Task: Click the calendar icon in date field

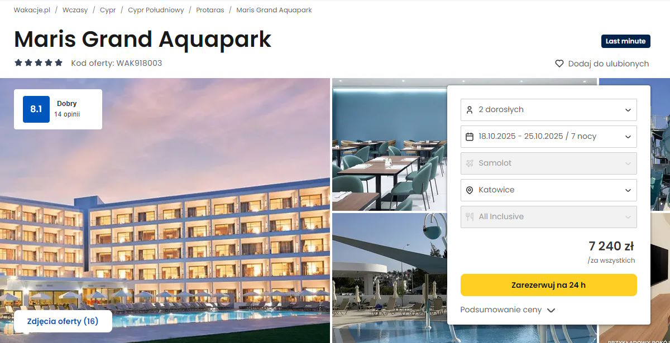Action: [x=470, y=137]
